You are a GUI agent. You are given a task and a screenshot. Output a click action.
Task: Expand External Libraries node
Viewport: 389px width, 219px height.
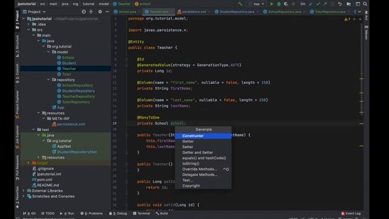(24, 190)
